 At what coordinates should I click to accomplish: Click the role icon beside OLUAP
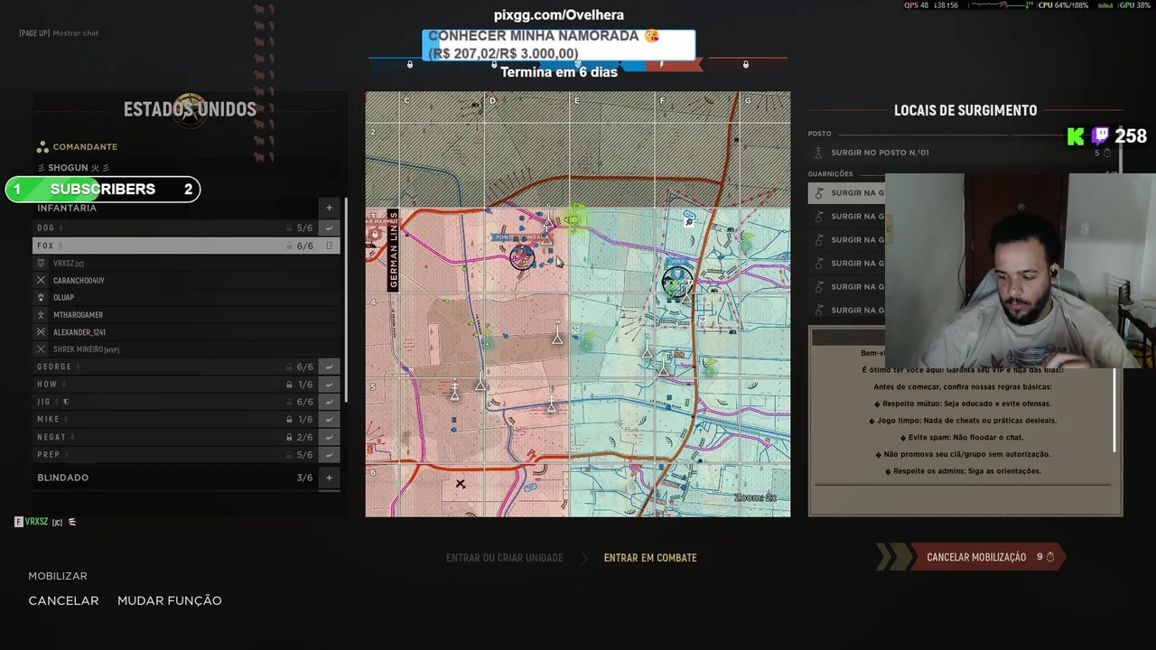coord(41,298)
